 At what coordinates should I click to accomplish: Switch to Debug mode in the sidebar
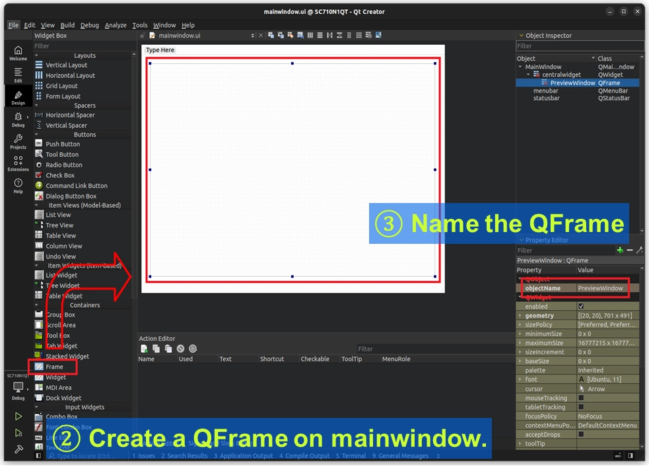(x=18, y=119)
